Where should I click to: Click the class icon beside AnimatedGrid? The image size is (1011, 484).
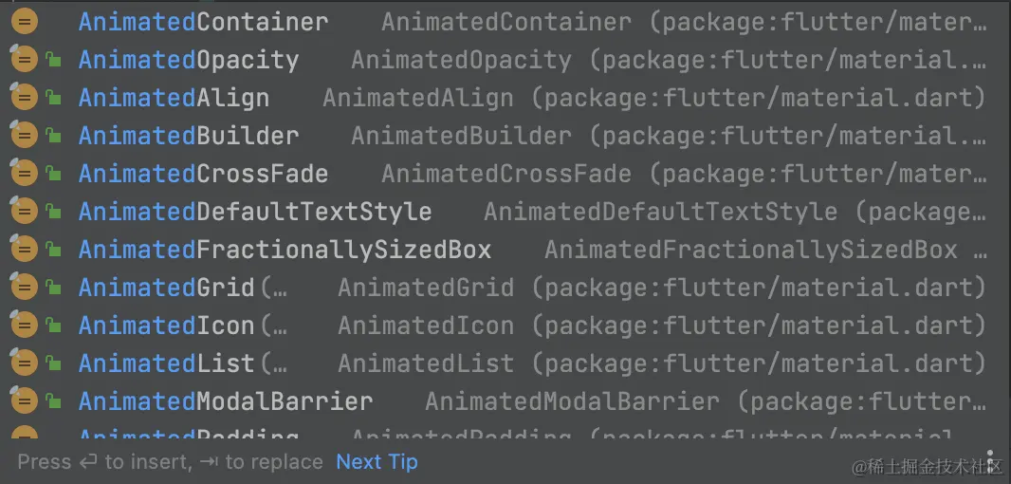pyautogui.click(x=24, y=288)
